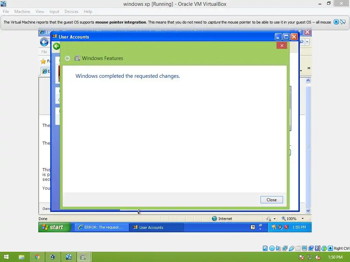Click the IE vertical scrollbar down arrow
Screen dimensions: 350x262
pyautogui.click(x=308, y=210)
